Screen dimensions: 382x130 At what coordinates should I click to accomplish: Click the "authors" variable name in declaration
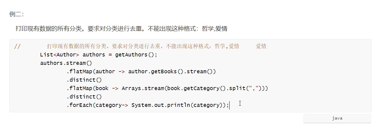tap(94, 55)
